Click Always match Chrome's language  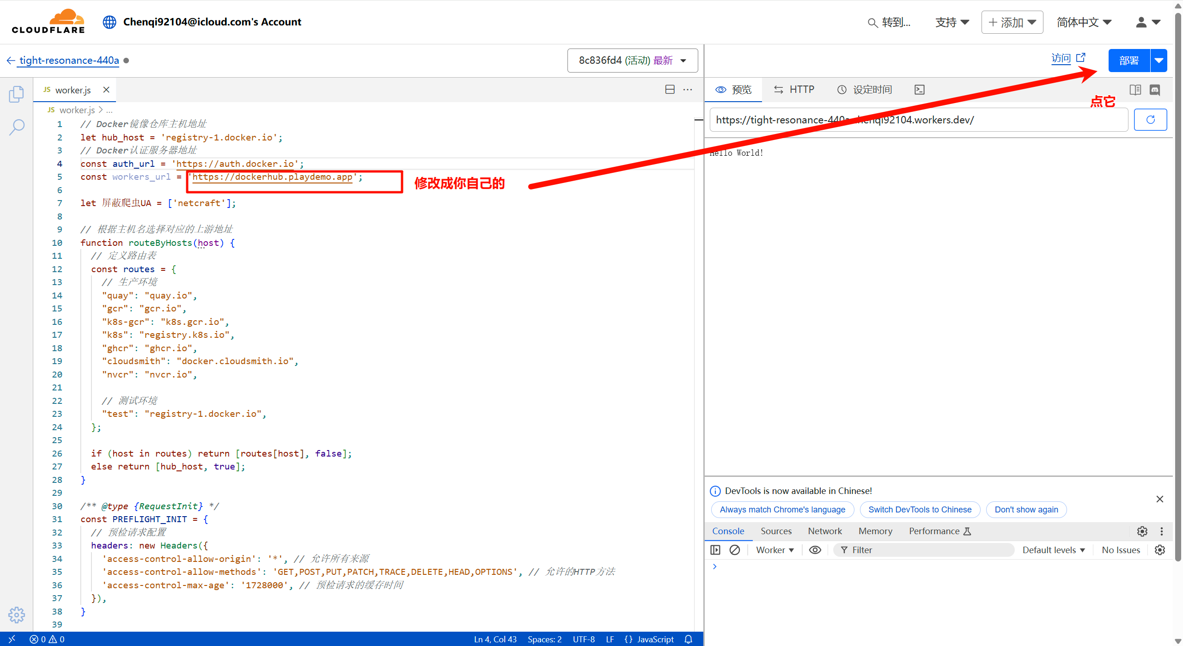pos(782,510)
